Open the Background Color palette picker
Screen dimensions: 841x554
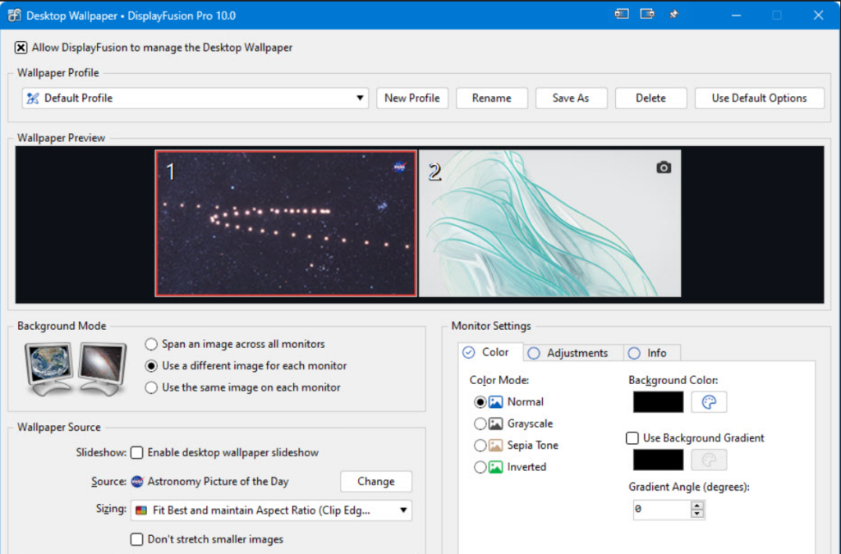[x=709, y=402]
